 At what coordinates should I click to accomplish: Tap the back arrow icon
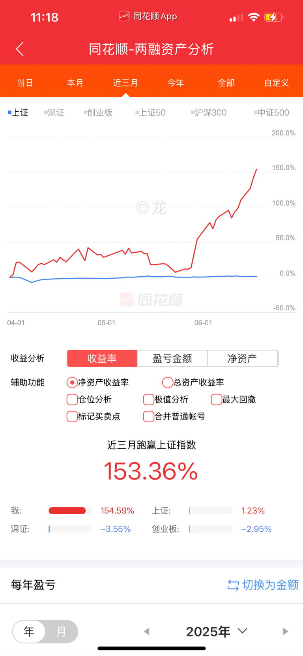[x=20, y=49]
